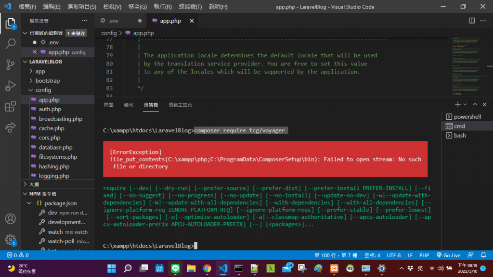Open Run and Debug view

11,86
